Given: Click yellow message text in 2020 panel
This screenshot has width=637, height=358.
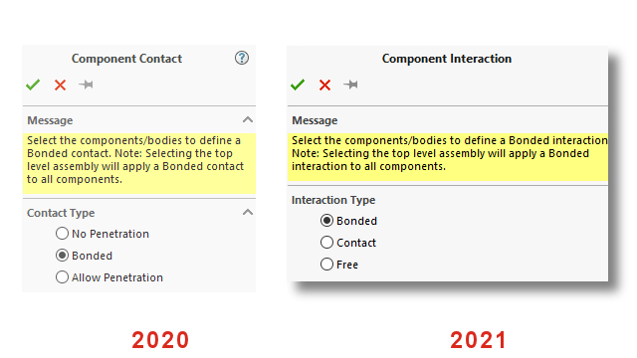Looking at the screenshot, I should click(x=135, y=160).
